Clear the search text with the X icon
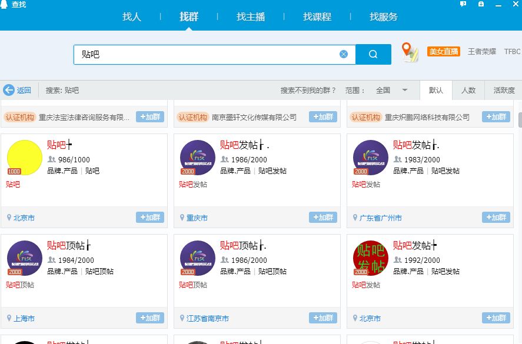 (344, 54)
